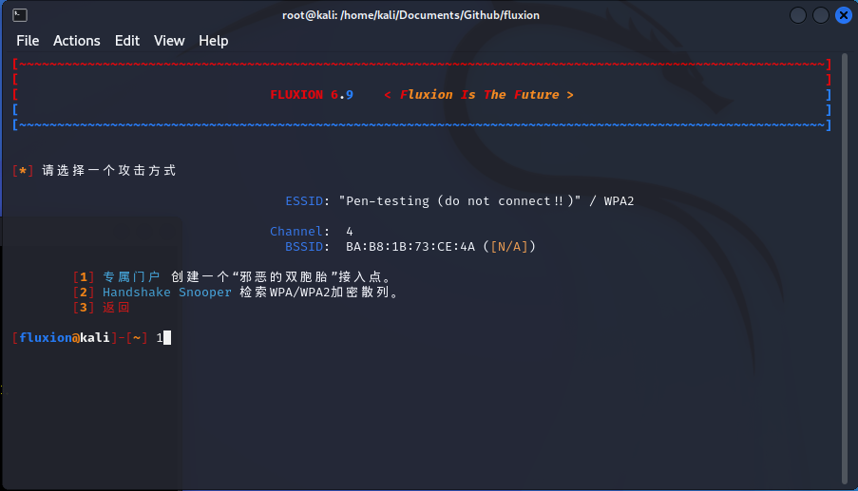The width and height of the screenshot is (858, 491).
Task: Click the 'ESSID' label
Action: pos(304,200)
